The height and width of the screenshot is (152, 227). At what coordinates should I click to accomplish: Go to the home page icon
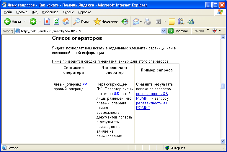point(66,22)
